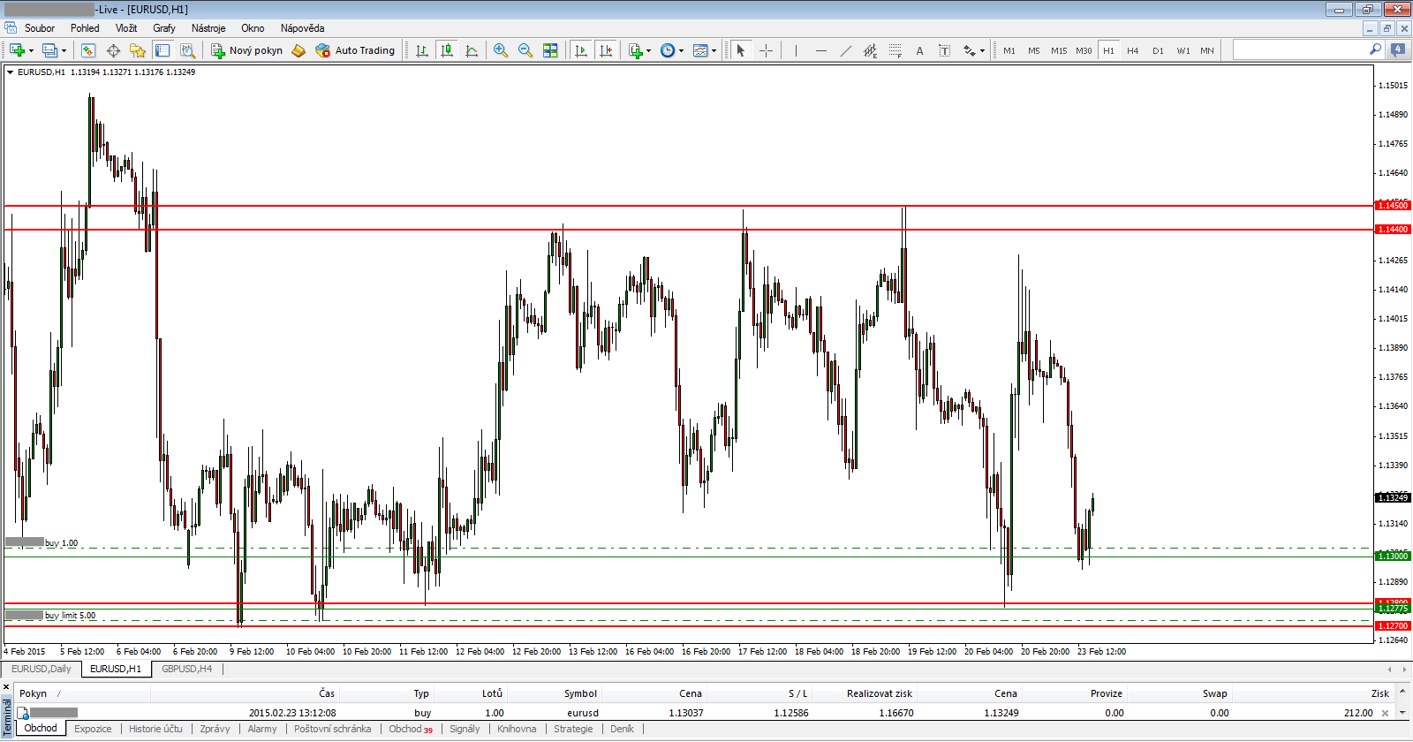Switch the chart to candlesticks
Viewport: 1413px width, 742px height.
(447, 50)
